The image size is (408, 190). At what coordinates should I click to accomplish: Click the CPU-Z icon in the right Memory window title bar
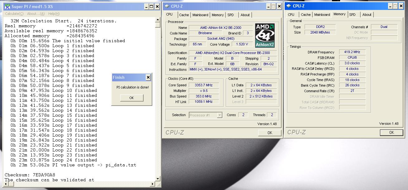(288, 6)
